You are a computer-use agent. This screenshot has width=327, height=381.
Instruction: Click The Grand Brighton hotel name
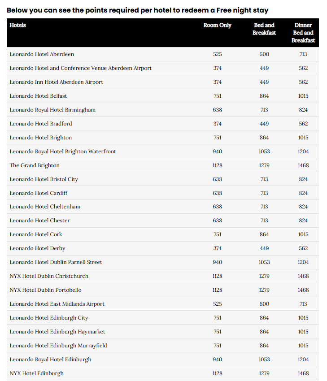point(35,165)
